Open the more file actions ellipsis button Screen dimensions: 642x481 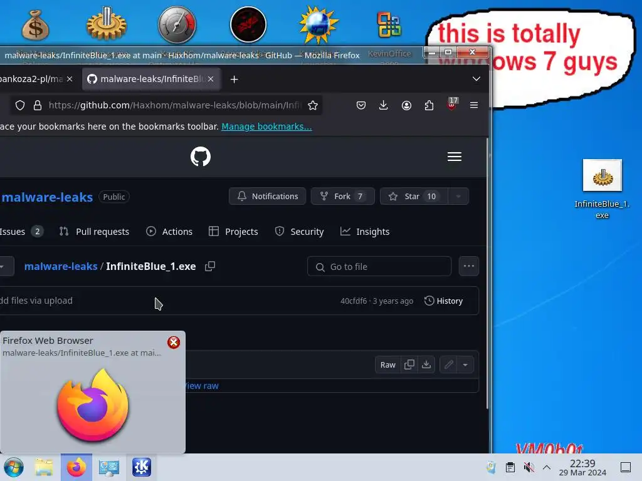[469, 266]
